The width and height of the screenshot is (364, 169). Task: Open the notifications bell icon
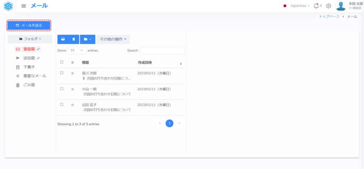316,6
